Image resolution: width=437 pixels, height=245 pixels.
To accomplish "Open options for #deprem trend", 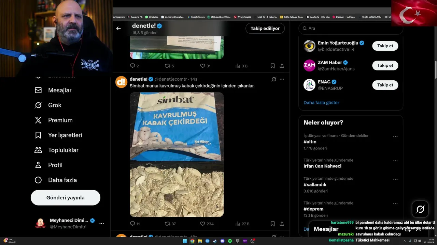I will (x=395, y=203).
